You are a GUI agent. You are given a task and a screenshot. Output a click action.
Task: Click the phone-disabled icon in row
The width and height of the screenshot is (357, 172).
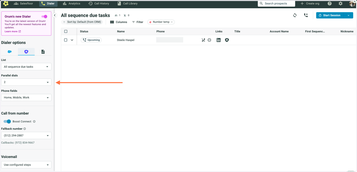(x=203, y=40)
